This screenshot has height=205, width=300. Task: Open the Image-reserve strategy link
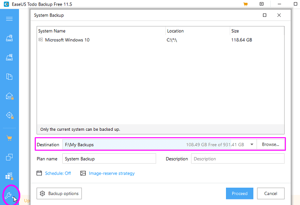tap(112, 173)
